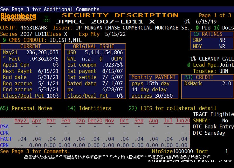Select the Dec20 column header
The width and height of the screenshot is (234, 168).
95,121
